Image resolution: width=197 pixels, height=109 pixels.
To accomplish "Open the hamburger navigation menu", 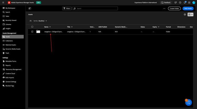I will coord(3,3).
